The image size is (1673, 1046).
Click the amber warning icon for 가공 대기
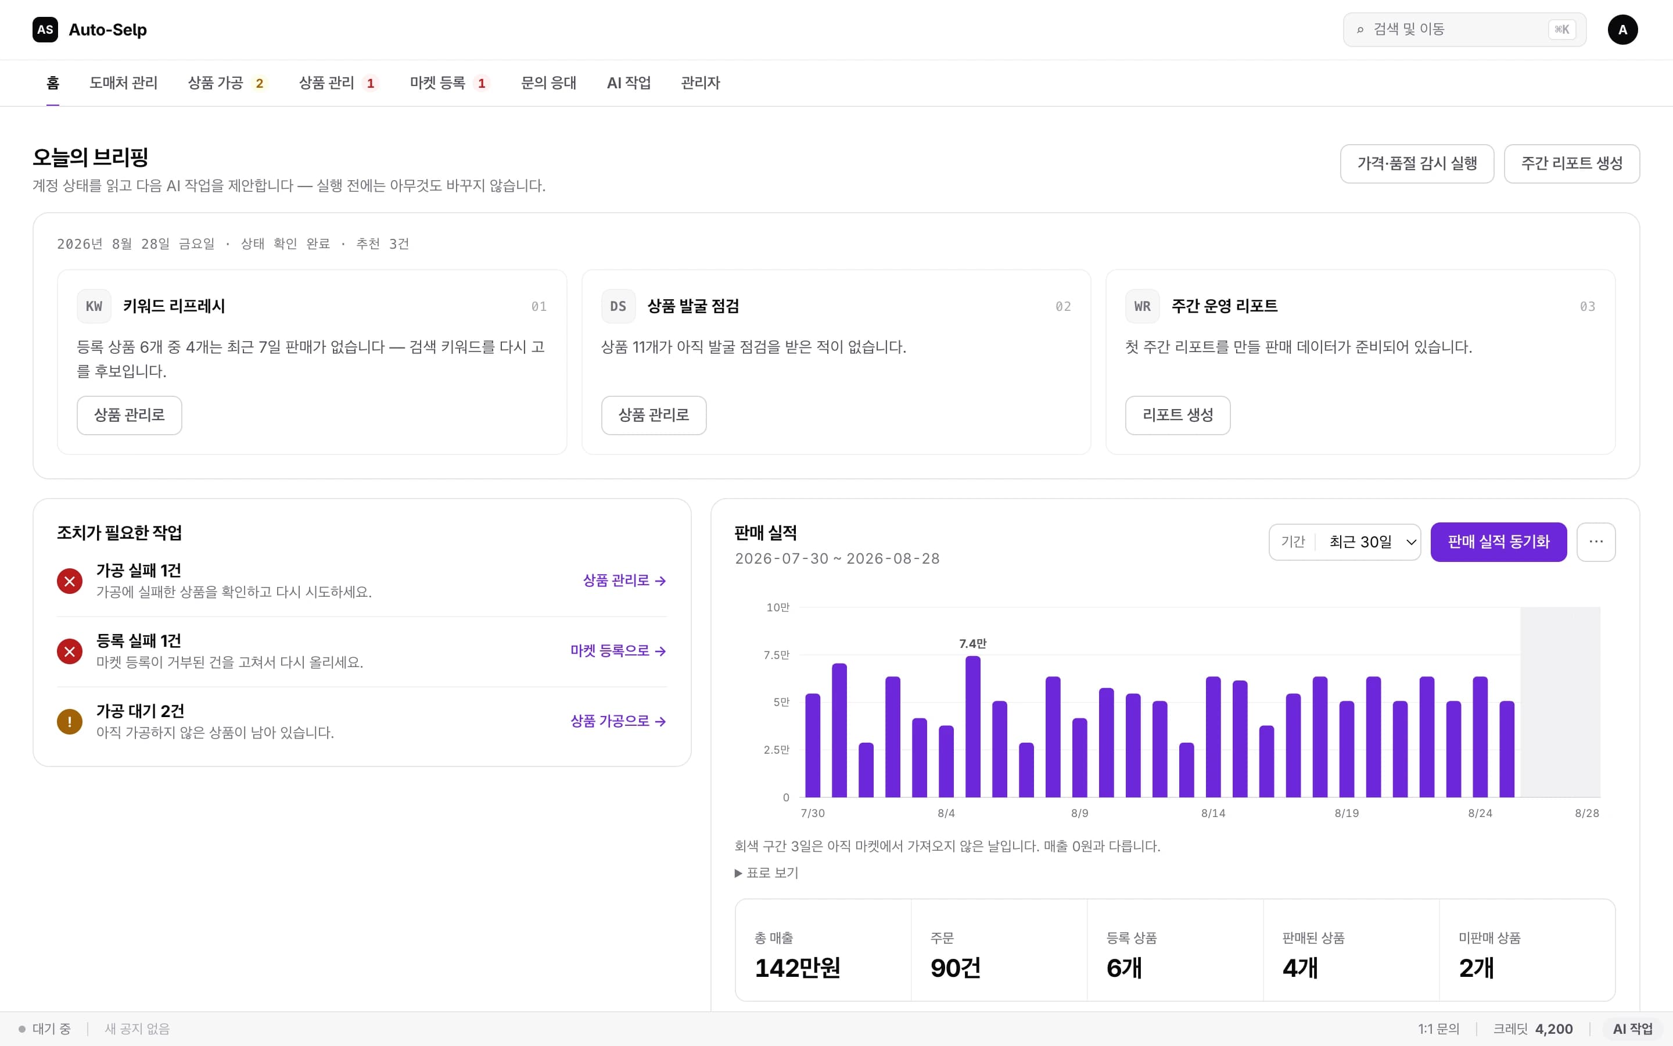[69, 722]
